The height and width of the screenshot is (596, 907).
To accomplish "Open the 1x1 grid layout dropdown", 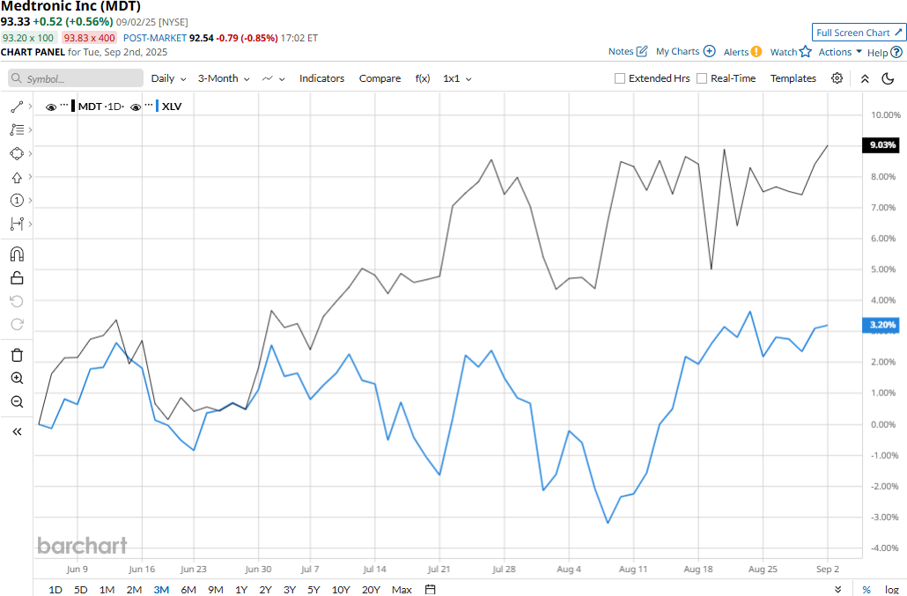I will pos(457,78).
